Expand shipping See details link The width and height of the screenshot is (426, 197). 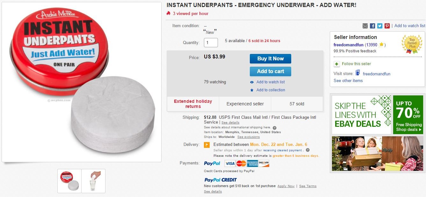pyautogui.click(x=230, y=123)
